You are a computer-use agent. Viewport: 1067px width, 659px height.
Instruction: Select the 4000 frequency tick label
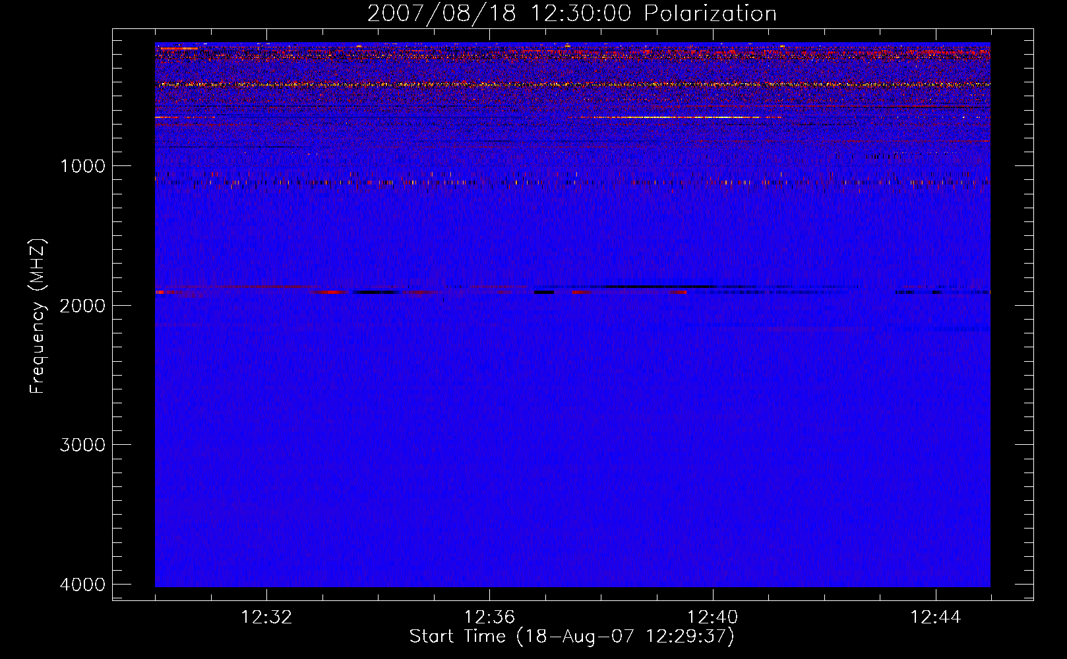82,585
